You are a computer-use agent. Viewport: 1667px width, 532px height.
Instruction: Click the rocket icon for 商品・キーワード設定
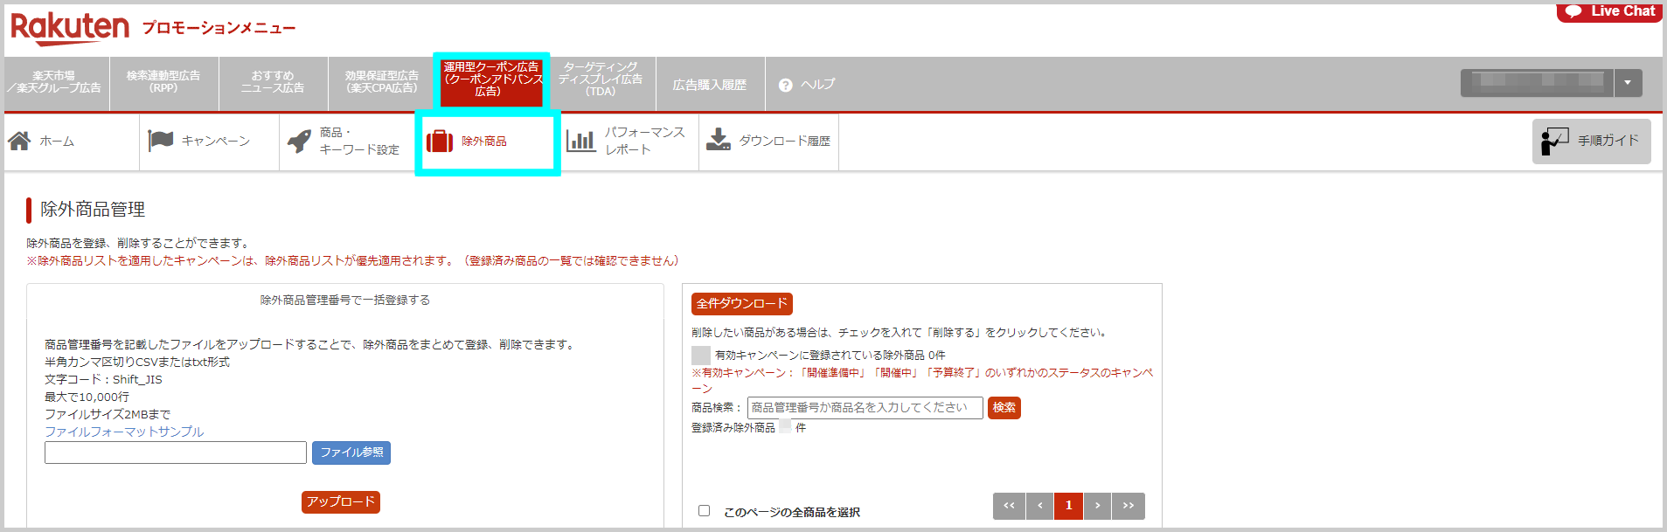[299, 141]
